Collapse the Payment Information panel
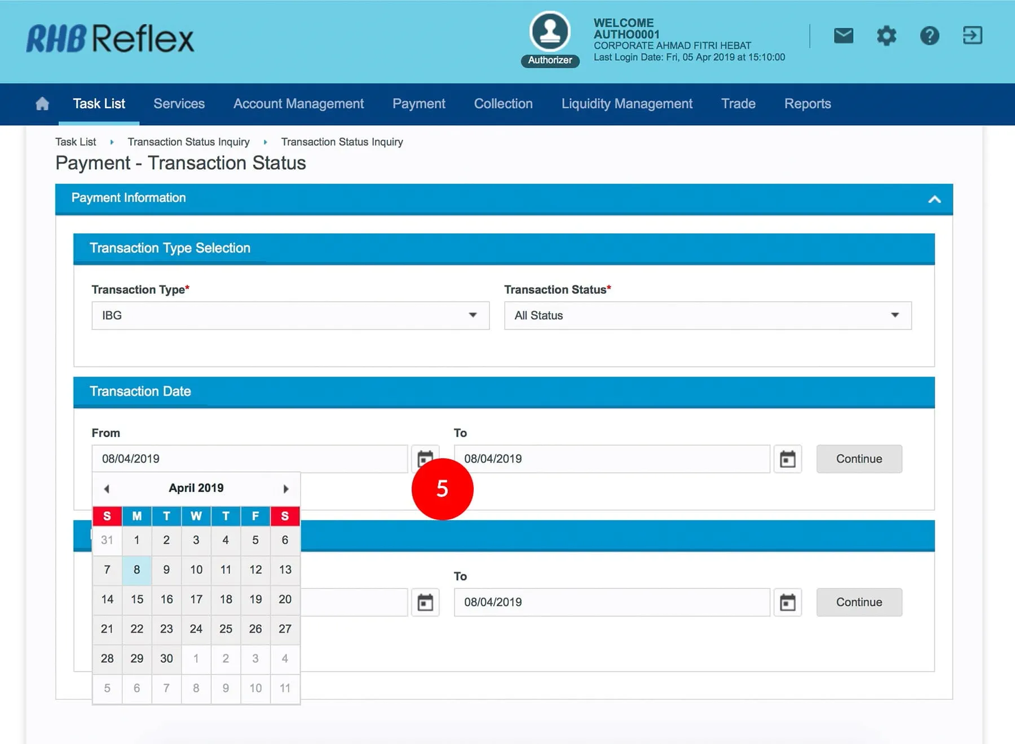The height and width of the screenshot is (744, 1015). [x=934, y=199]
